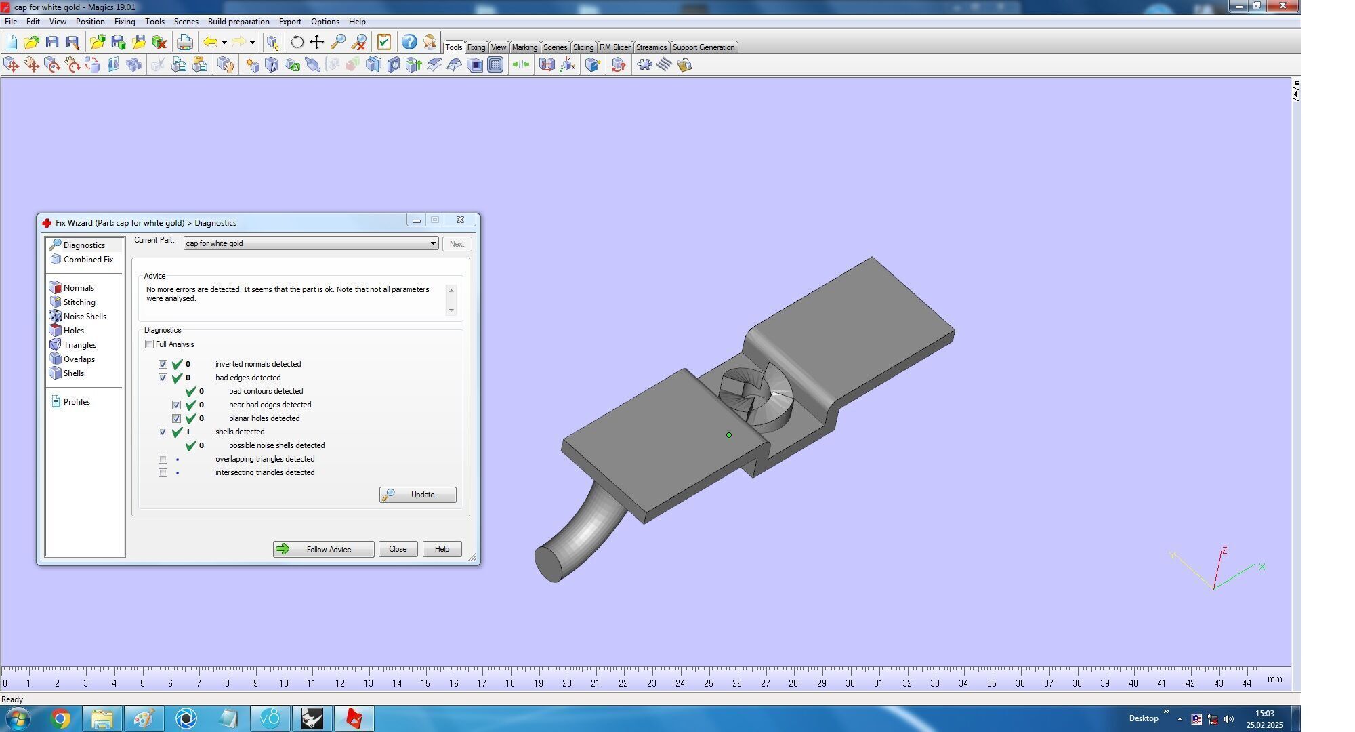Viewport: 1355px width, 732px height.
Task: Activate the Pan view cross-arrows tool
Action: [x=316, y=42]
